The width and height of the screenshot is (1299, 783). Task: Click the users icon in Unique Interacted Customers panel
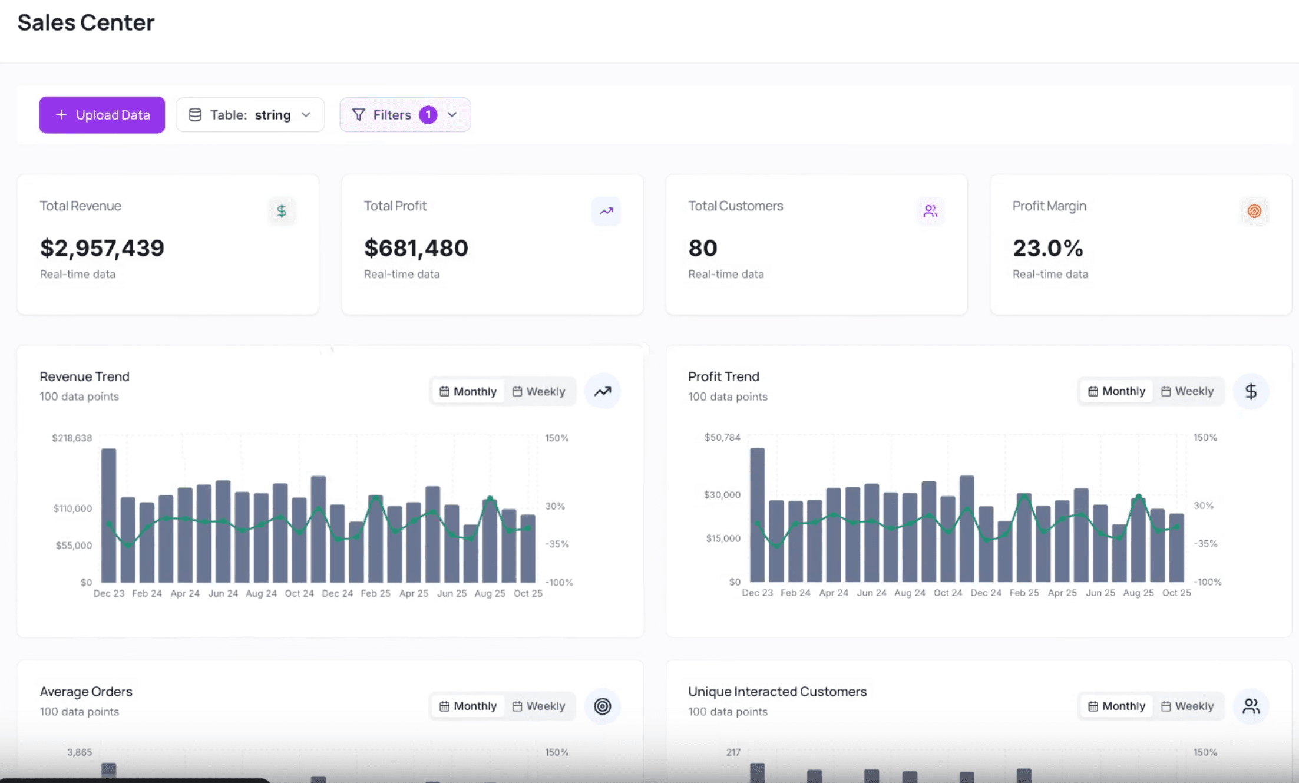point(1251,706)
